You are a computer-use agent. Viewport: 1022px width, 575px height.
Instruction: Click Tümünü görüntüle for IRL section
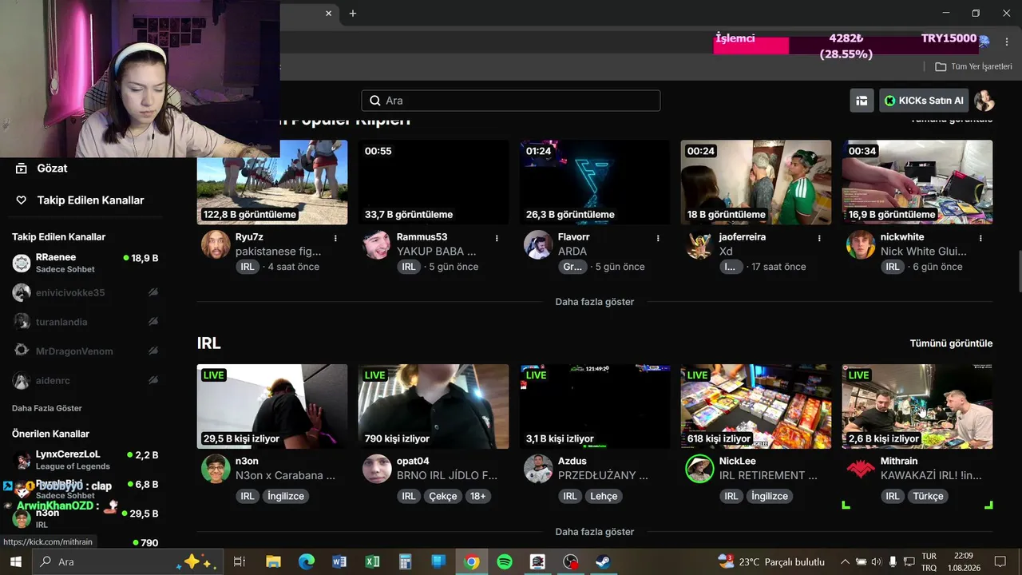coord(951,343)
